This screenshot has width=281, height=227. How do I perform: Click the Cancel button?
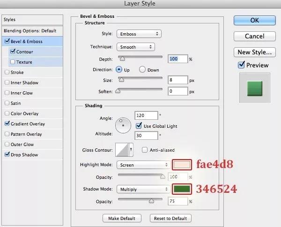[255, 36]
